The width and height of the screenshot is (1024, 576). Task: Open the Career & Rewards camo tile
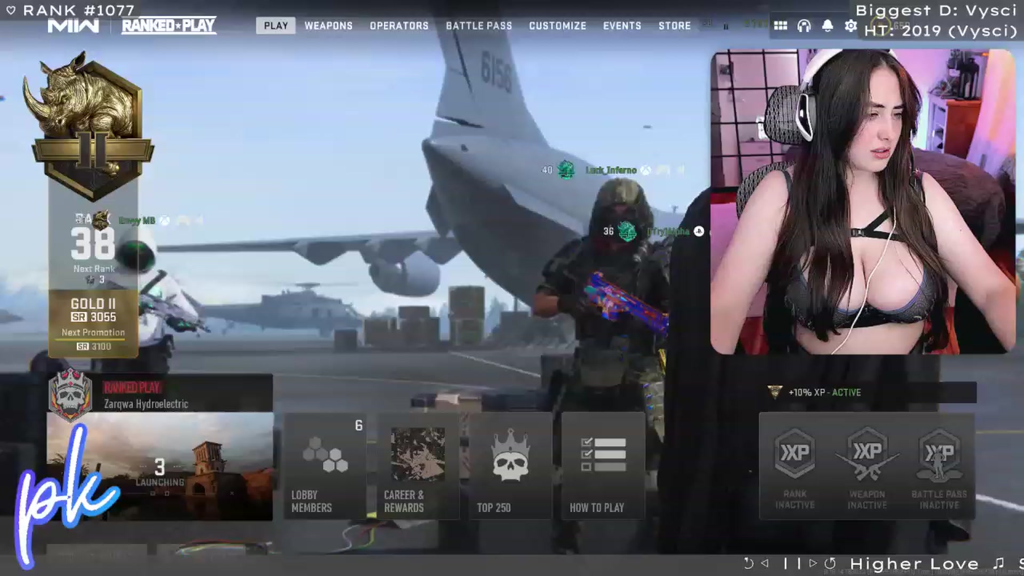418,466
